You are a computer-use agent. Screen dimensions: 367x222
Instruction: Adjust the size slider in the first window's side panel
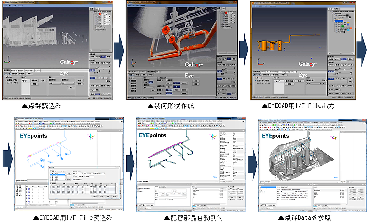103,68
